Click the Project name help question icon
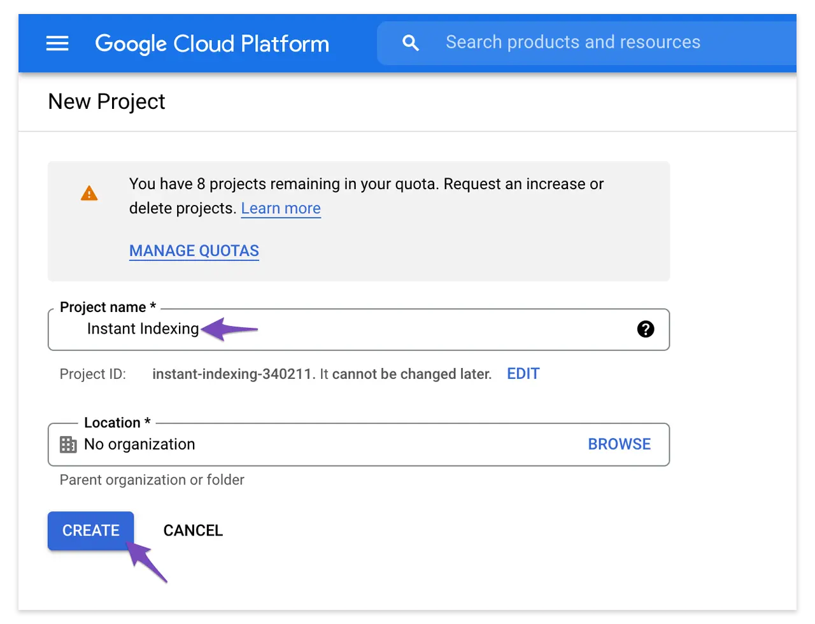This screenshot has width=815, height=624. click(x=646, y=329)
